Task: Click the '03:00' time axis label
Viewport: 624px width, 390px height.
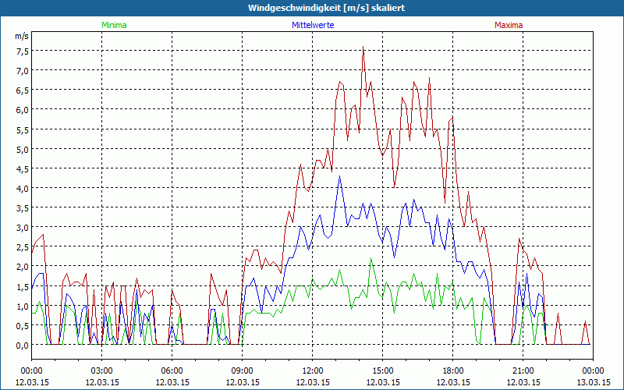Action: 102,371
